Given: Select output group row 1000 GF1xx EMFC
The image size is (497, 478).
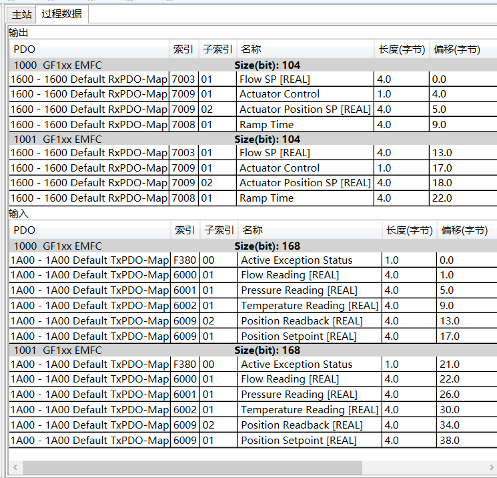Looking at the screenshot, I should pyautogui.click(x=253, y=65).
